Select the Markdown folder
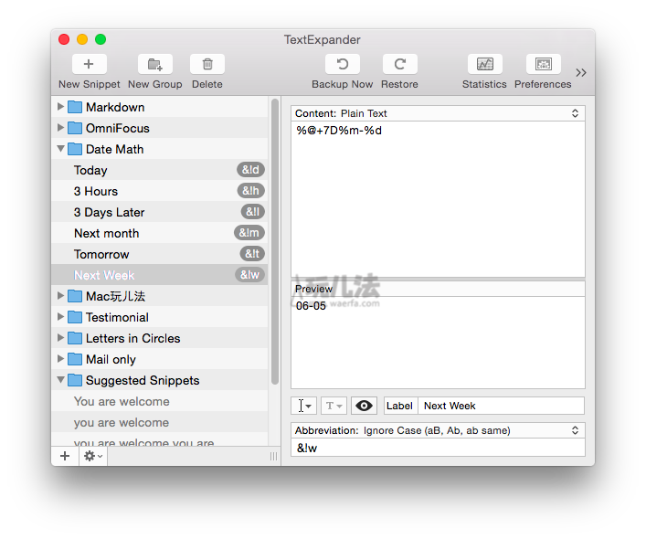646x539 pixels. tap(160, 107)
